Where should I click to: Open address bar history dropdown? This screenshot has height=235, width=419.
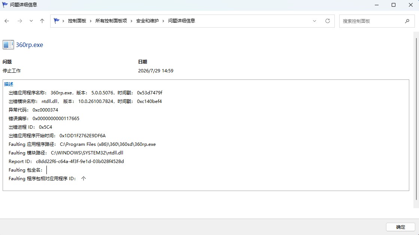click(315, 21)
